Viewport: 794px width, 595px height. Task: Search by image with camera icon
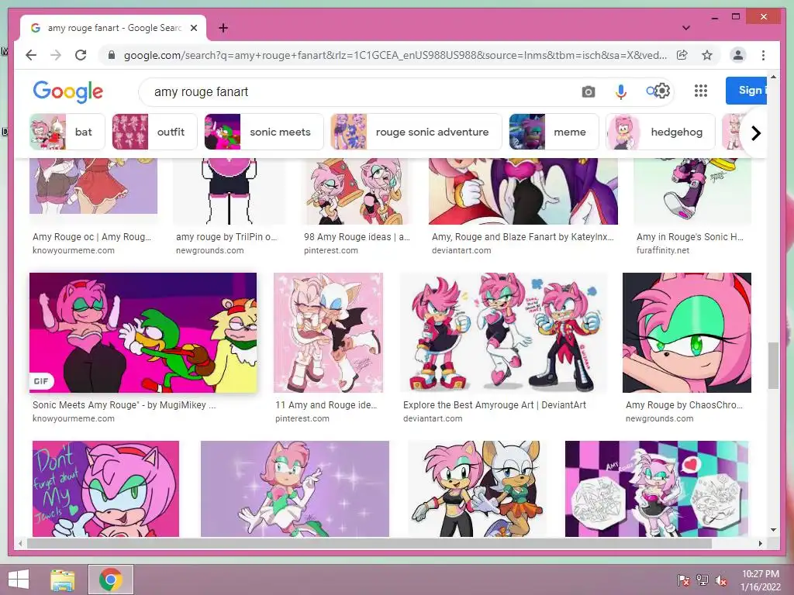[x=589, y=91]
